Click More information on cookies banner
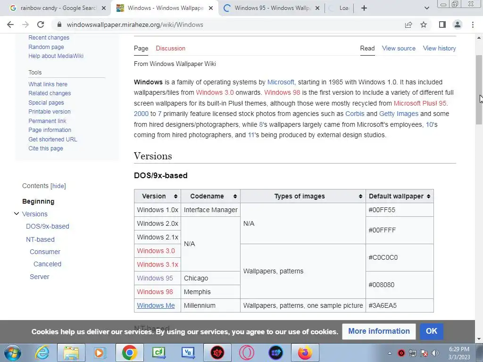Screen dimensions: 483x362 tap(379, 331)
